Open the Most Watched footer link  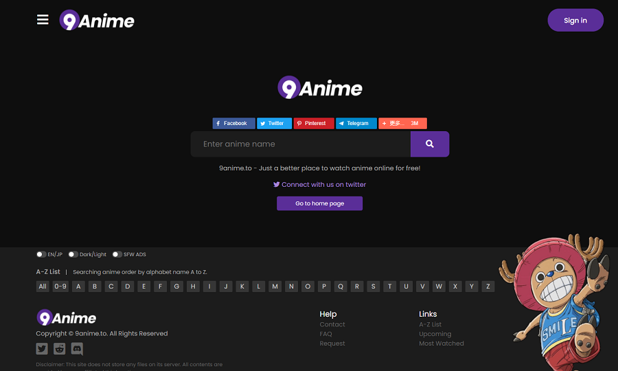(x=442, y=344)
